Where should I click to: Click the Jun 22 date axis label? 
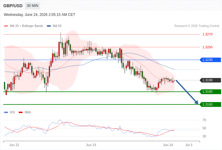tap(14, 145)
